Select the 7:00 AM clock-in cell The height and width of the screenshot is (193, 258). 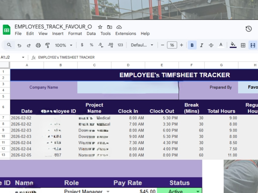(x=128, y=124)
